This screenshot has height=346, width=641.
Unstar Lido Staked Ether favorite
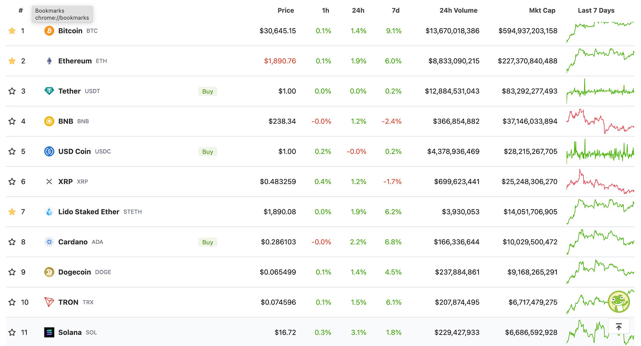[x=12, y=212]
